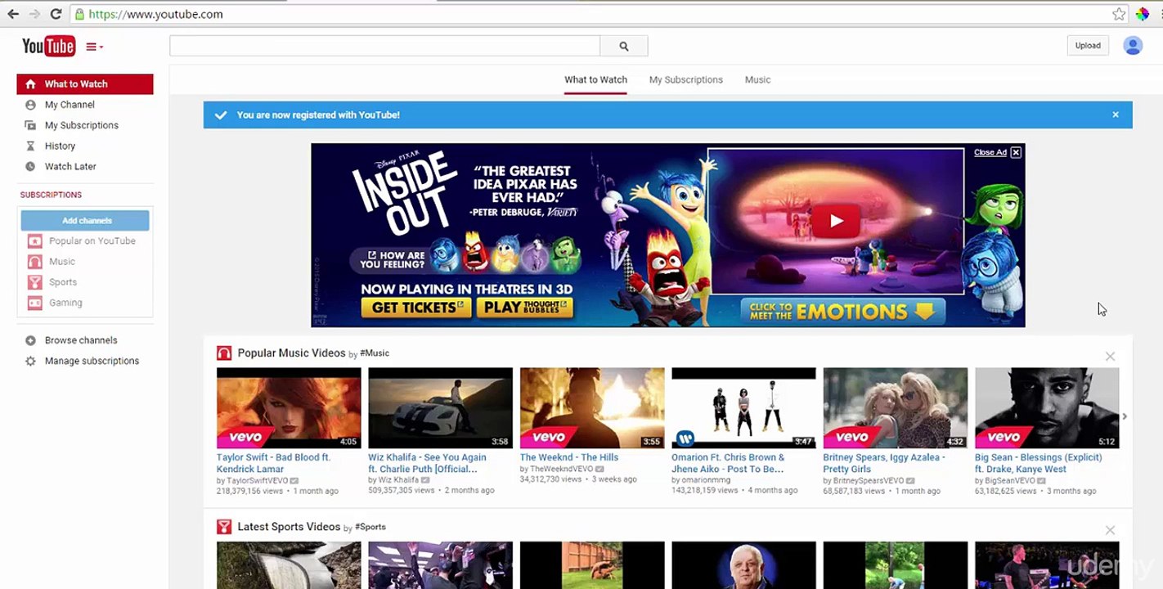Go back with the browser back arrow
Screen dimensions: 1163x589
(x=13, y=14)
